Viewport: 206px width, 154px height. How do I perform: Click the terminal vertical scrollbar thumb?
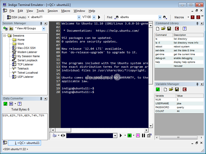pyautogui.click(x=151, y=56)
